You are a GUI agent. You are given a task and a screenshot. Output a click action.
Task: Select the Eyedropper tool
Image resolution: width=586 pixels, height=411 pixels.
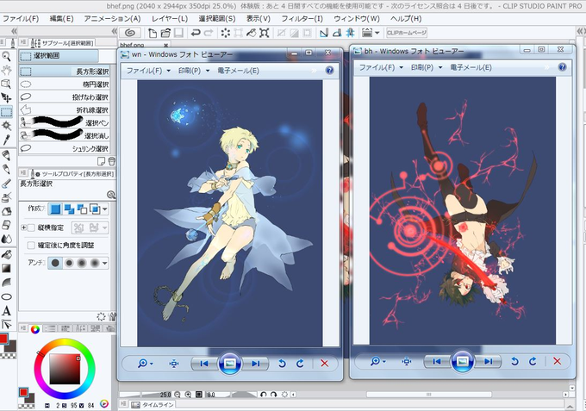tap(6, 140)
